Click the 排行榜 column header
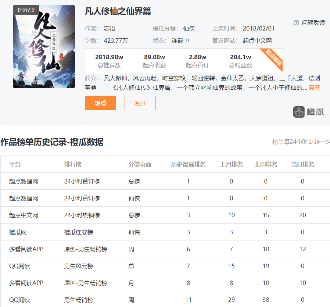The width and height of the screenshot is (330, 307). [73, 164]
